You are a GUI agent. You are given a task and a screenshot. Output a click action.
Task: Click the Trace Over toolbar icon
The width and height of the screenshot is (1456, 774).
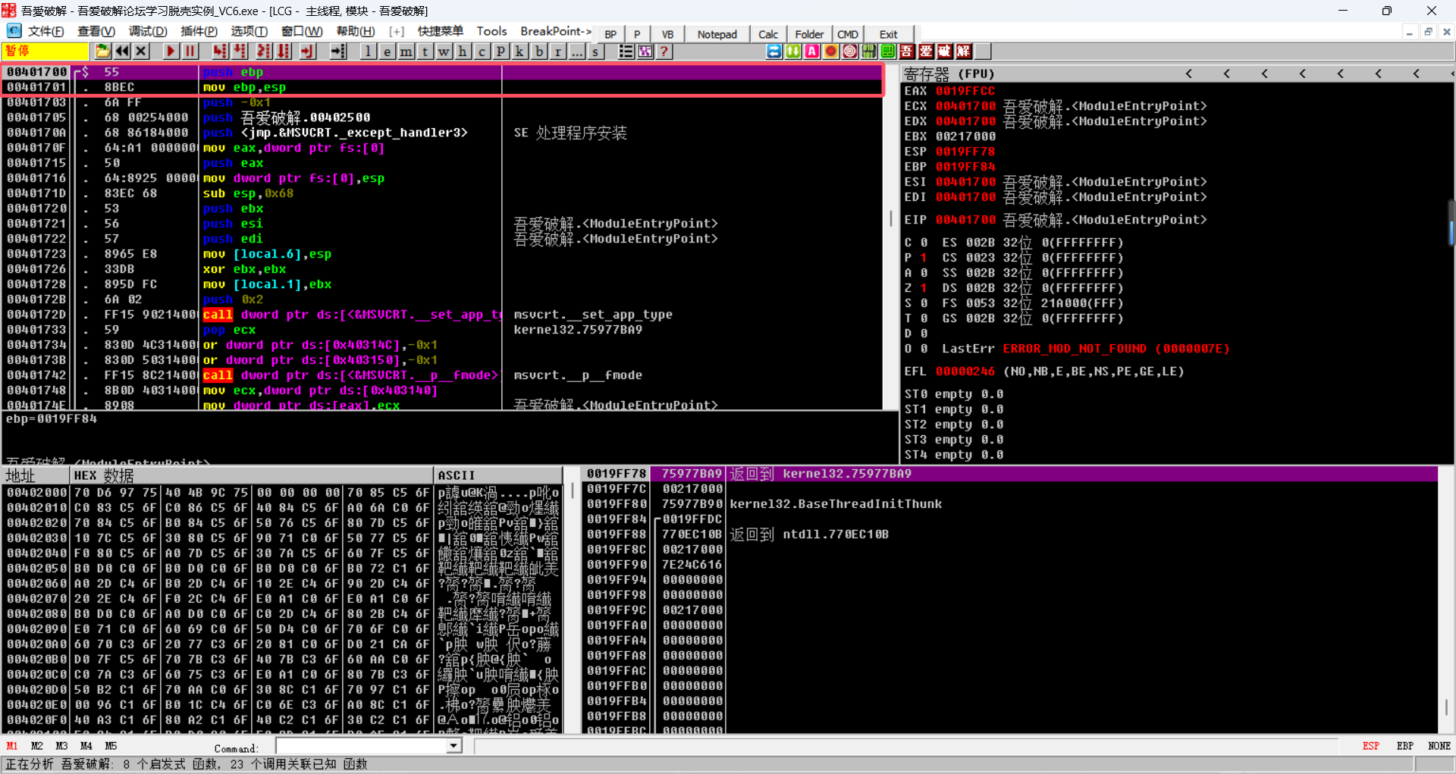284,52
